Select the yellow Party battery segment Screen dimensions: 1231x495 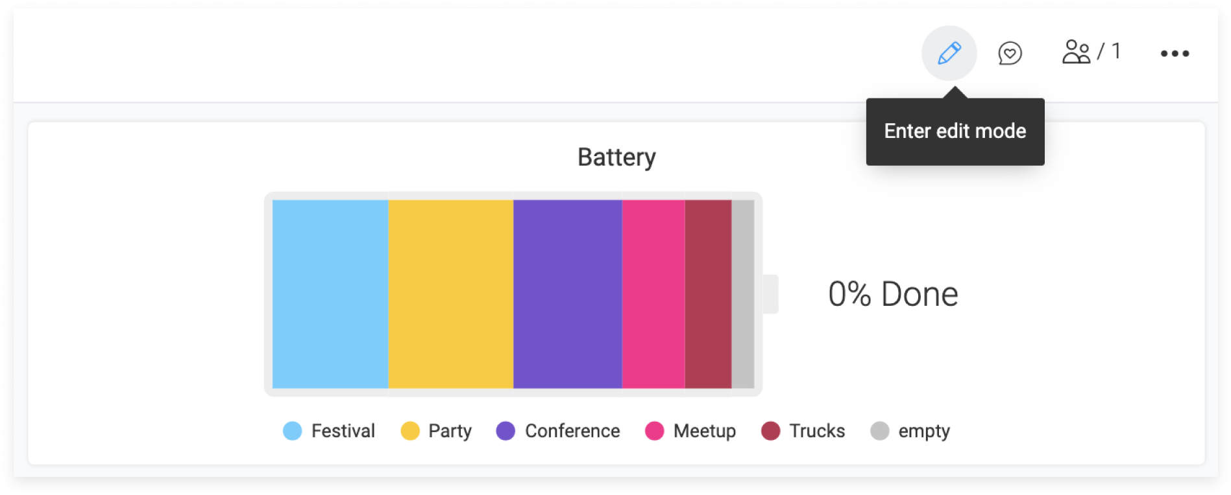click(x=451, y=294)
